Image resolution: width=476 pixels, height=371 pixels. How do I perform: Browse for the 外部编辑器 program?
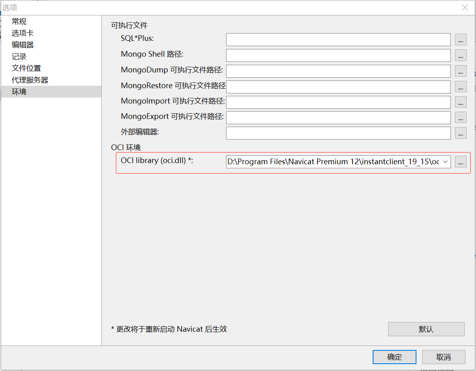coord(461,133)
